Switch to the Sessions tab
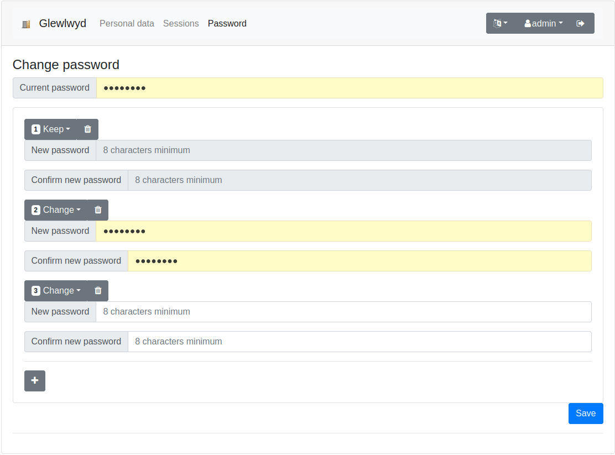The height and width of the screenshot is (455, 615). coord(181,24)
